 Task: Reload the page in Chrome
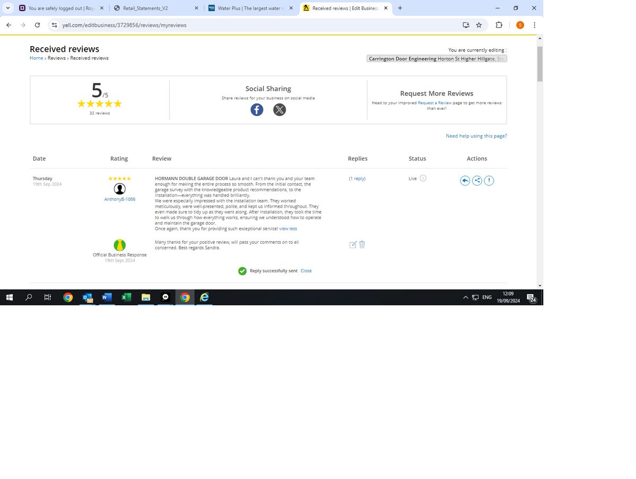pyautogui.click(x=37, y=25)
